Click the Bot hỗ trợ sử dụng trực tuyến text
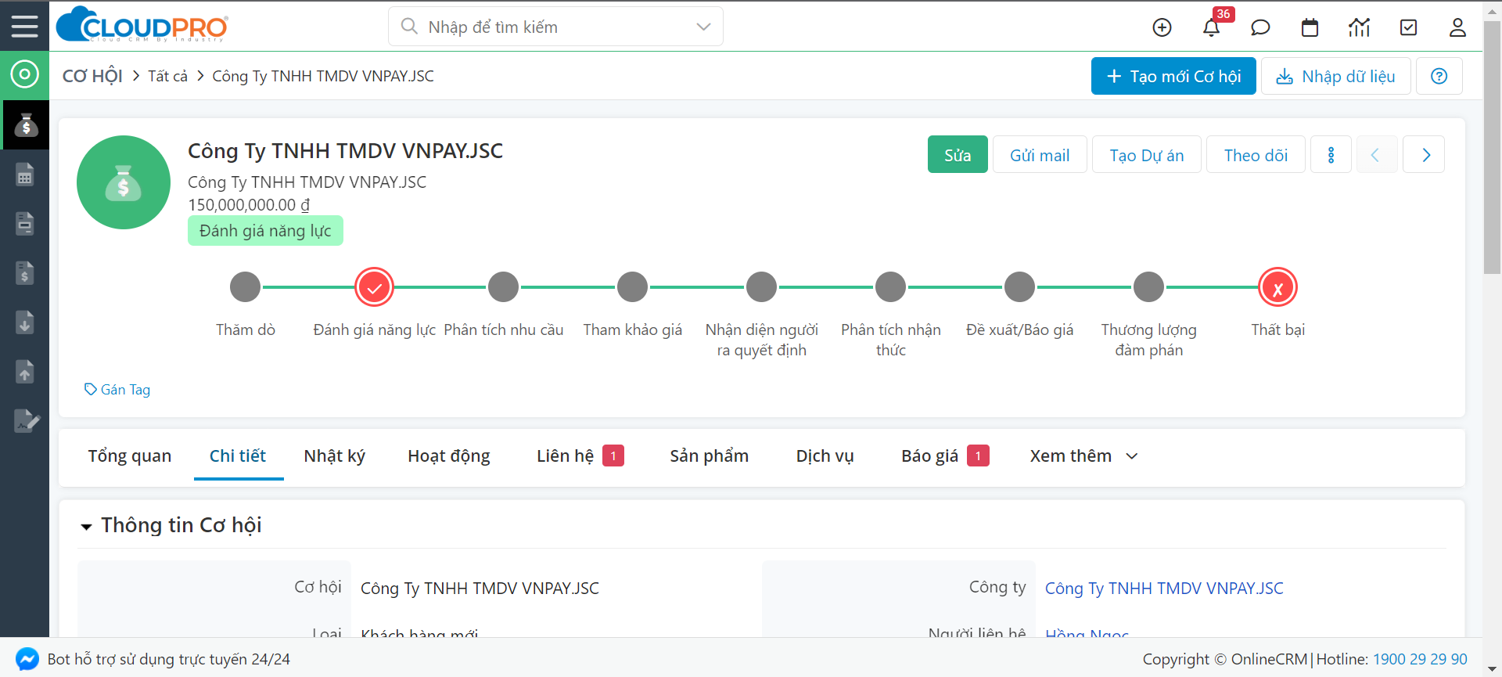This screenshot has width=1502, height=677. point(169,659)
